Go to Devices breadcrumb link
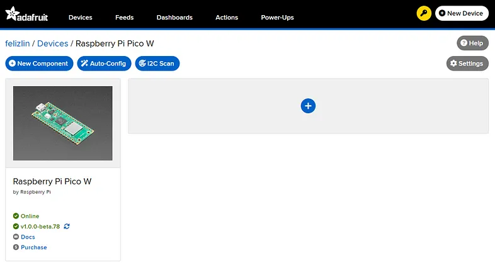 pyautogui.click(x=53, y=43)
